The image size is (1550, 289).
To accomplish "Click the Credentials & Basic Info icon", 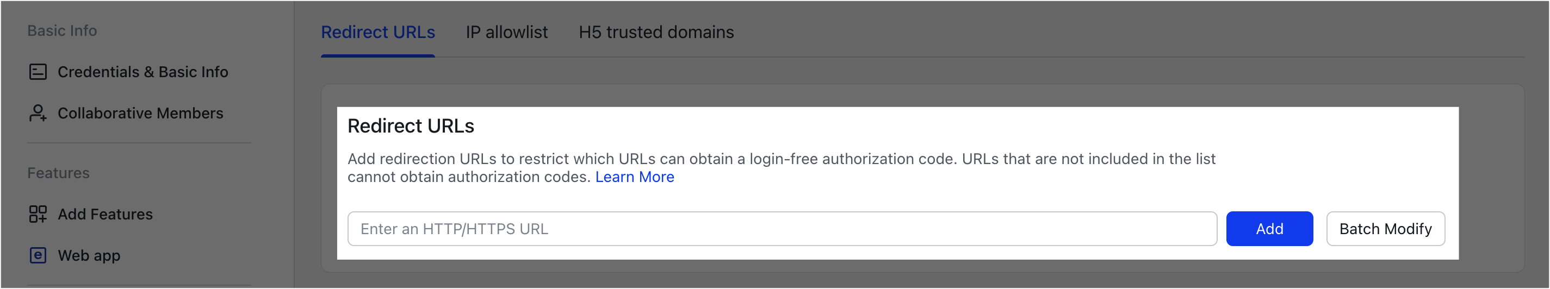I will pyautogui.click(x=38, y=72).
